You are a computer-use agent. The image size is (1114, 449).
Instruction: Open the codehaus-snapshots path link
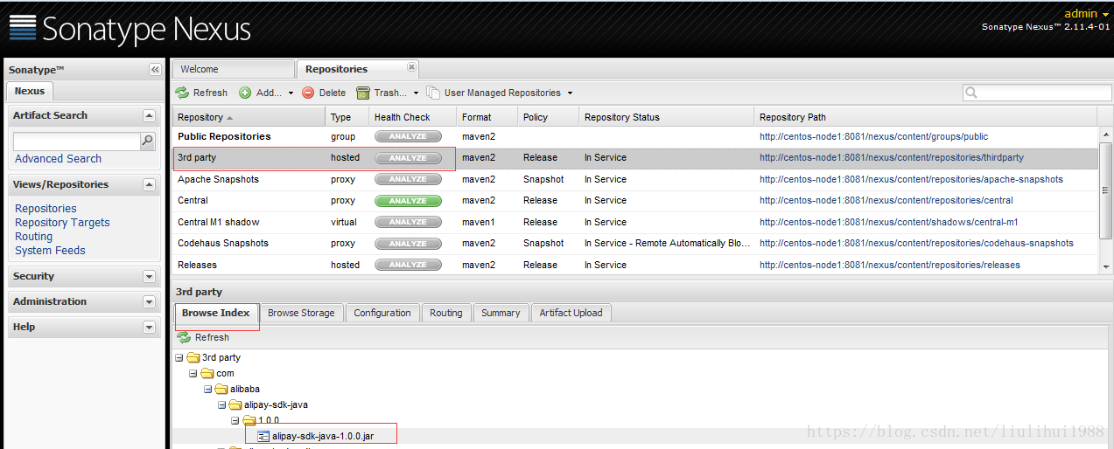pyautogui.click(x=916, y=244)
